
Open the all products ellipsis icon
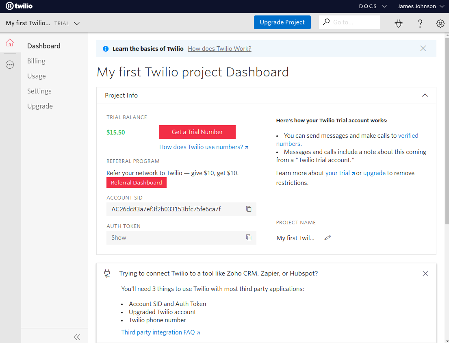[10, 65]
